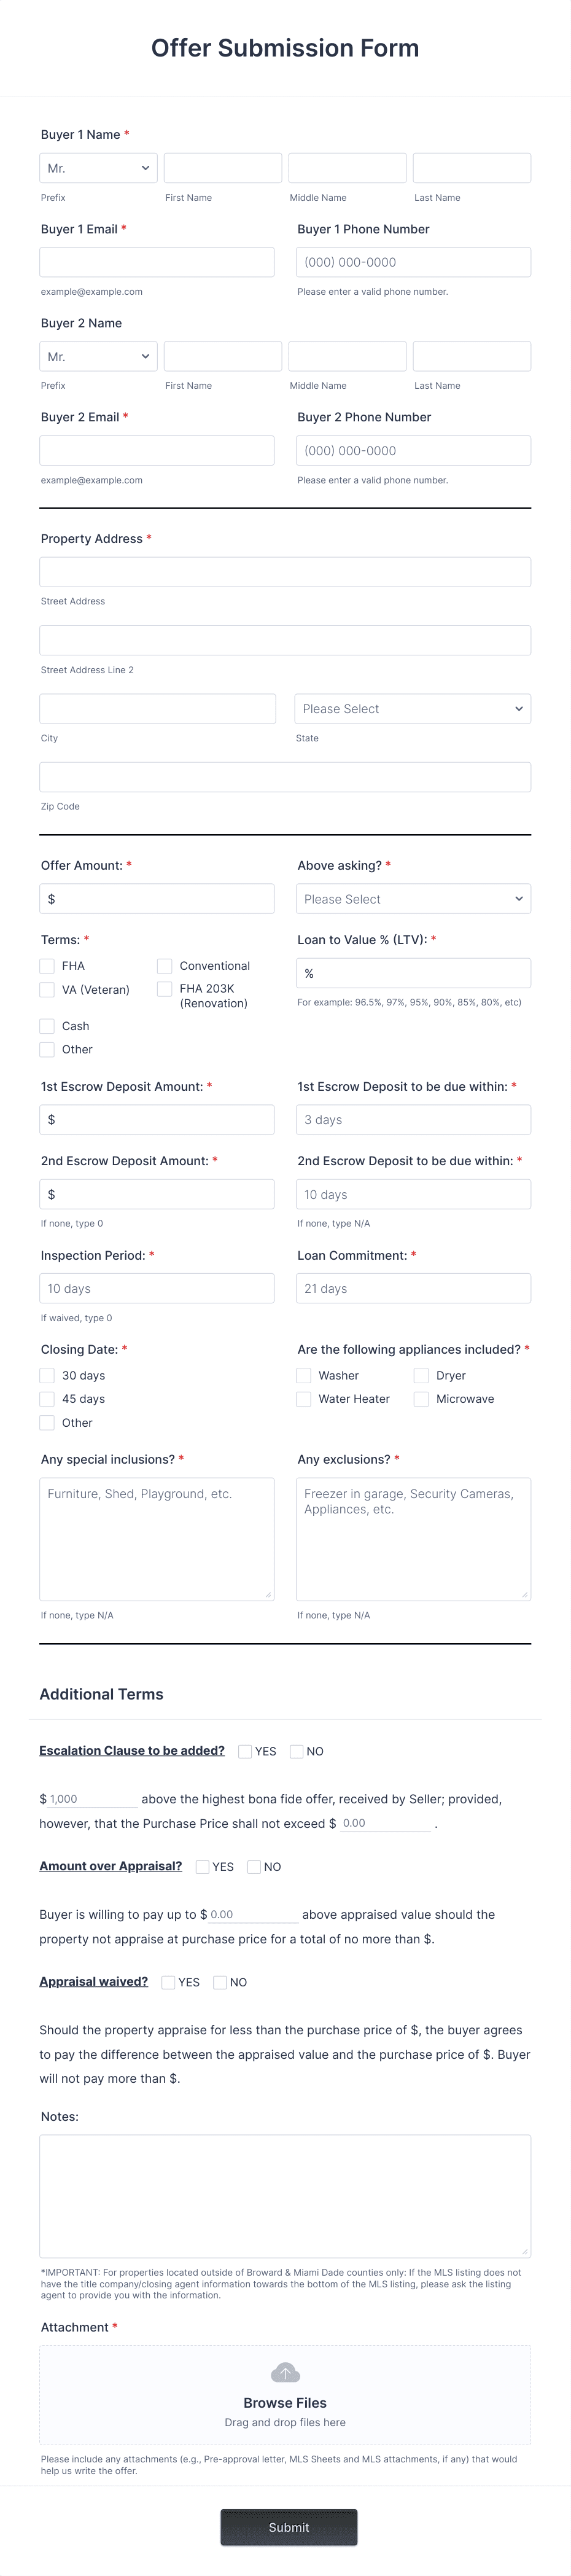Check NO for Appraisal waived
Screen dimensions: 571x2576
tap(219, 1982)
